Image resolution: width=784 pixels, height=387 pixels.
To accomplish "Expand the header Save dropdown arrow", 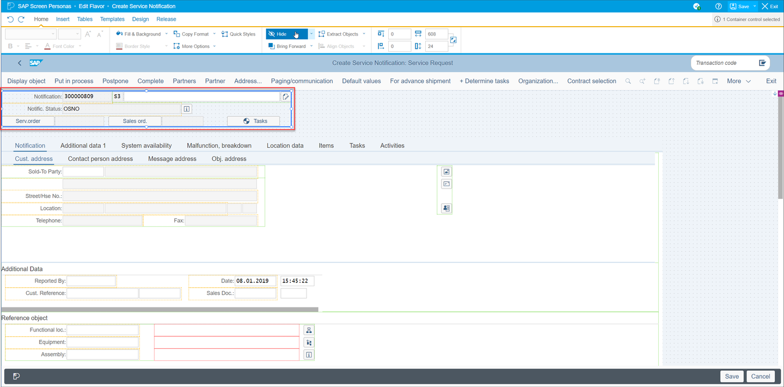I will point(755,7).
